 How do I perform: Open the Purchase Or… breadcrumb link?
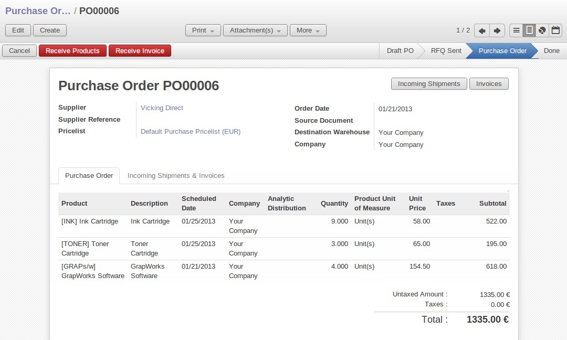pyautogui.click(x=38, y=11)
